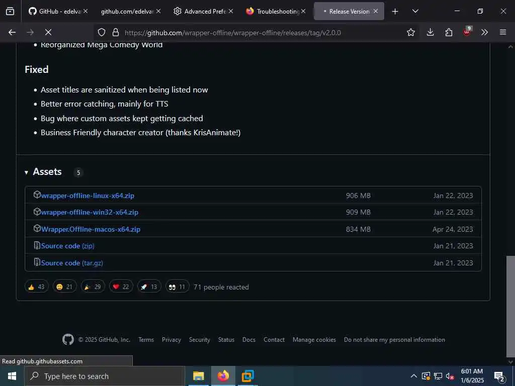515x386 pixels.
Task: Download wrapper-offline-linux-x64.zip
Action: [x=88, y=196]
